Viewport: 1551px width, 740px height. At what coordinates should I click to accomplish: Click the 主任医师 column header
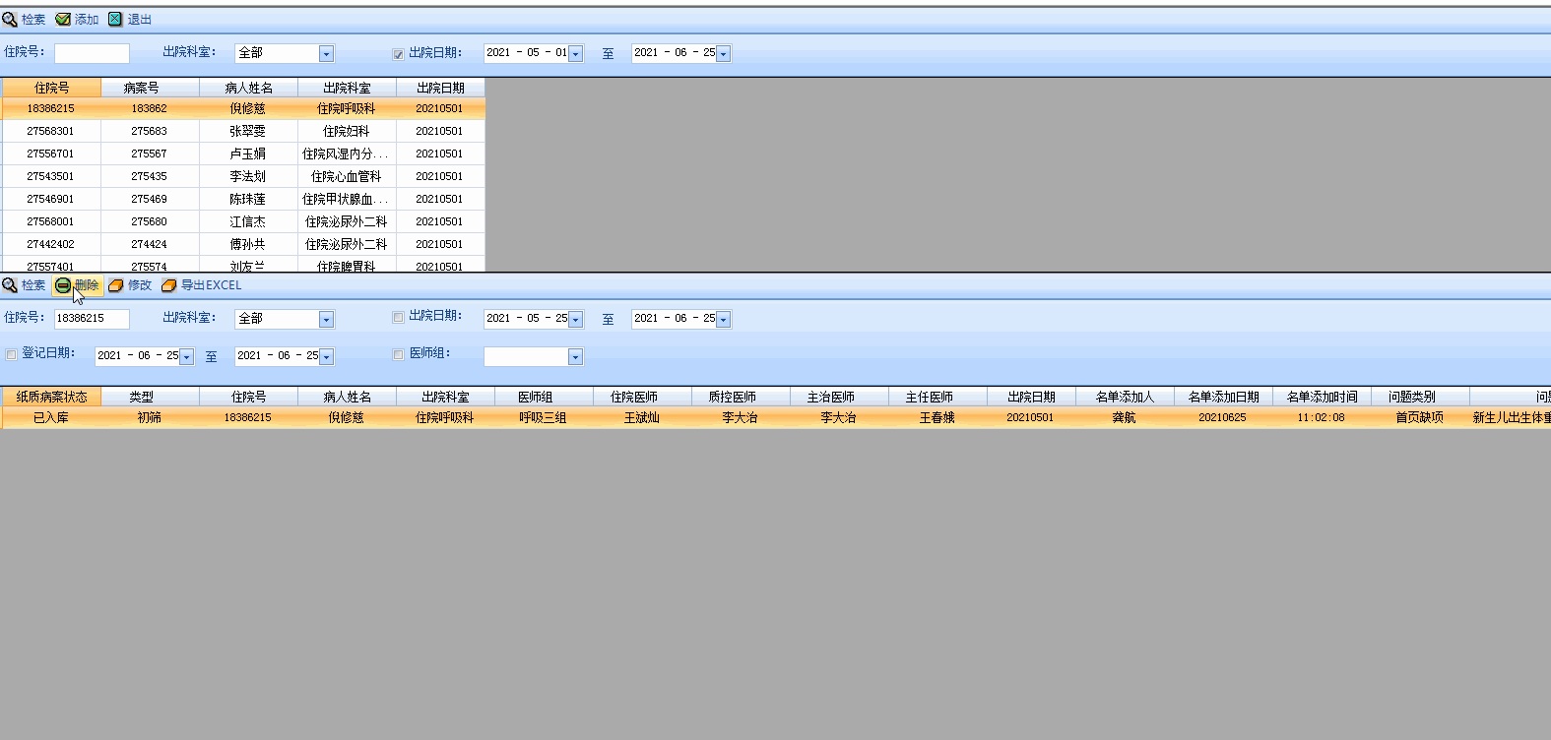937,397
